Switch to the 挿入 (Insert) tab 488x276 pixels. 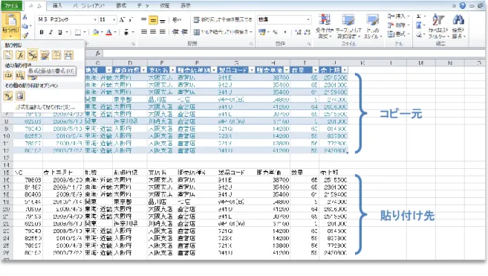(x=58, y=6)
